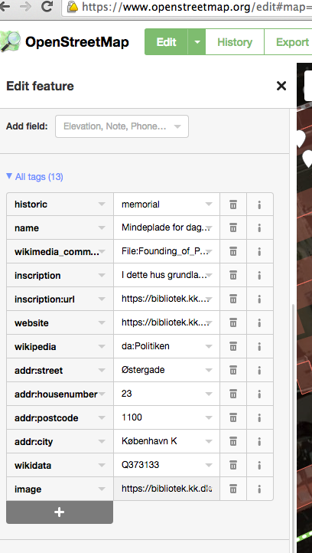Delete the image tag row
The width and height of the screenshot is (312, 553).
click(233, 489)
